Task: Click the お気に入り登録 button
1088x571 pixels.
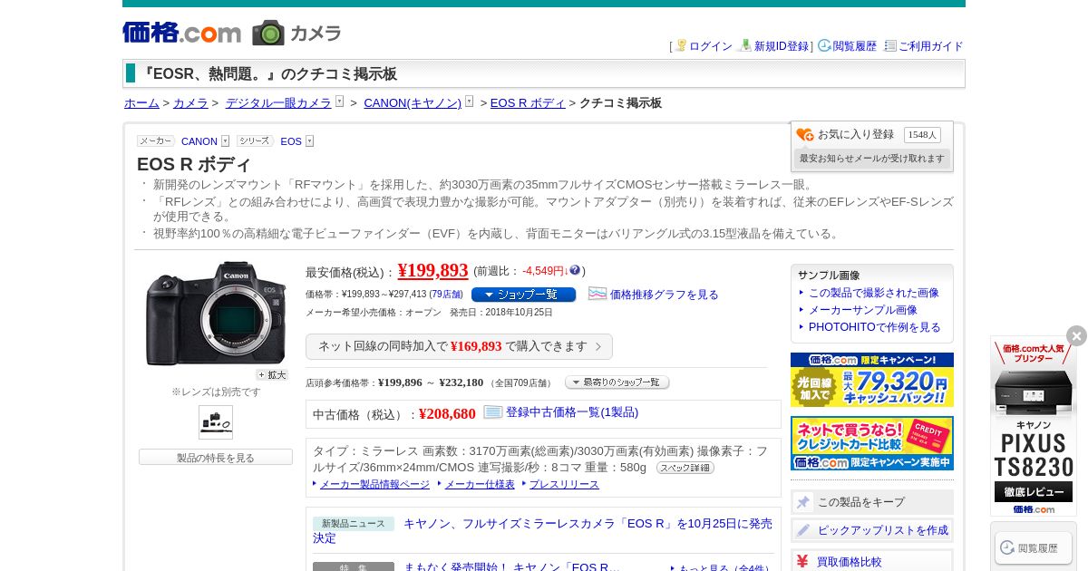Action: 856,134
